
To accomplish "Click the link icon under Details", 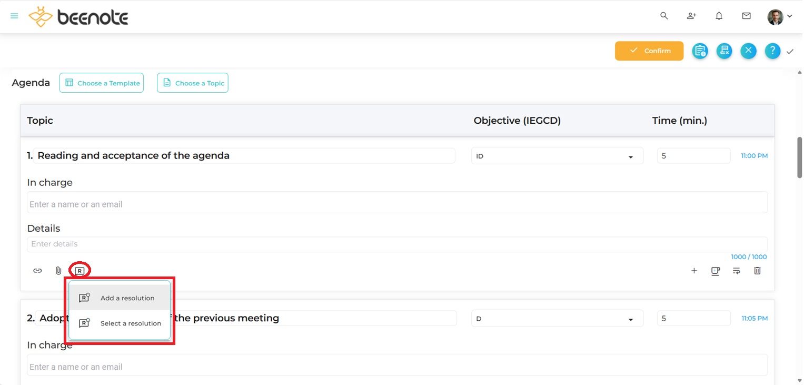I will click(x=37, y=271).
